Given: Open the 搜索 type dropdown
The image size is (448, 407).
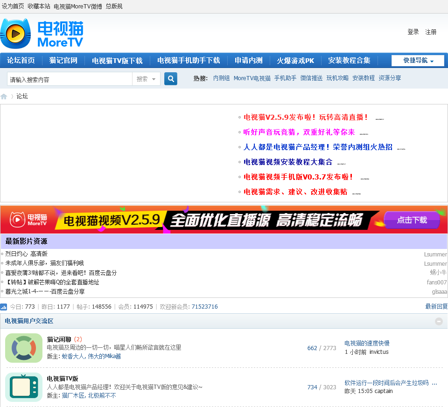Looking at the screenshot, I should click(146, 79).
